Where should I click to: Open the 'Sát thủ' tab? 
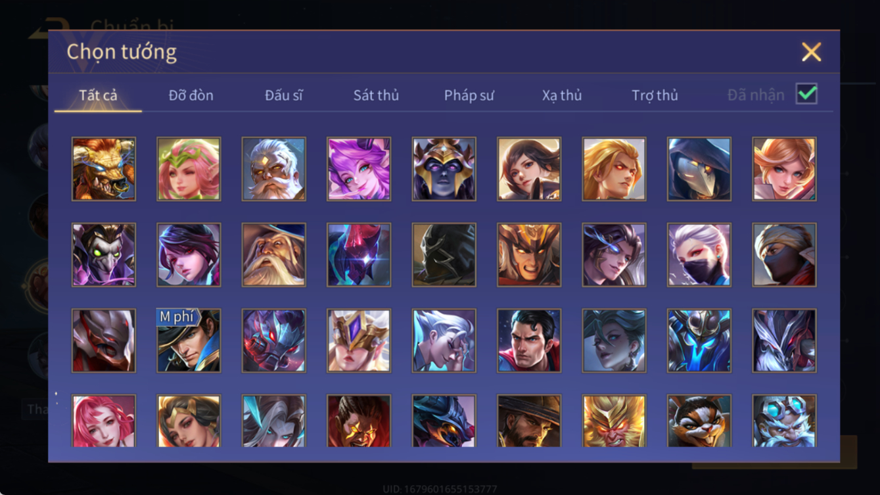pos(376,95)
